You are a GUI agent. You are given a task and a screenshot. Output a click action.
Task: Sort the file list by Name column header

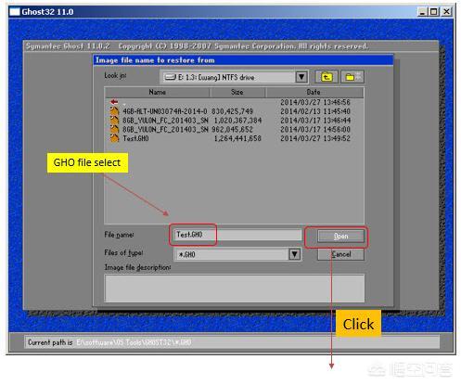coord(158,92)
